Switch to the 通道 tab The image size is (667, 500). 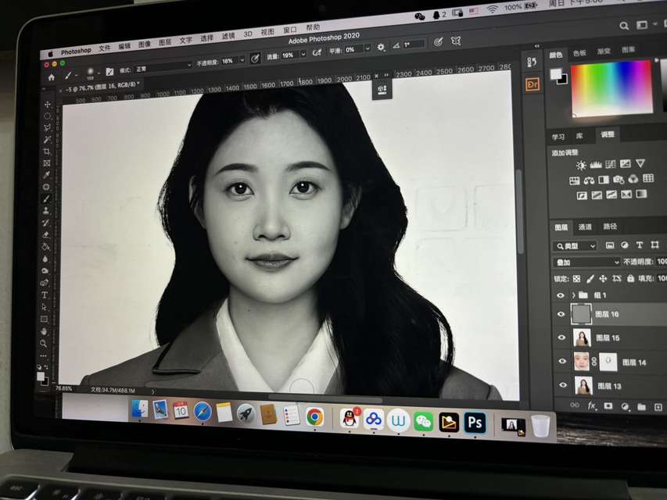coord(585,227)
